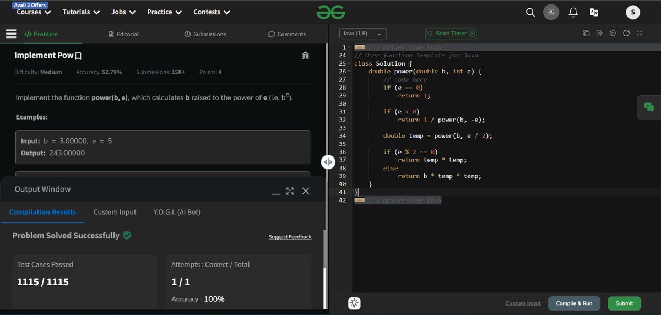Image resolution: width=661 pixels, height=315 pixels.
Task: Open the user profile avatar 'S'
Action: click(x=633, y=12)
